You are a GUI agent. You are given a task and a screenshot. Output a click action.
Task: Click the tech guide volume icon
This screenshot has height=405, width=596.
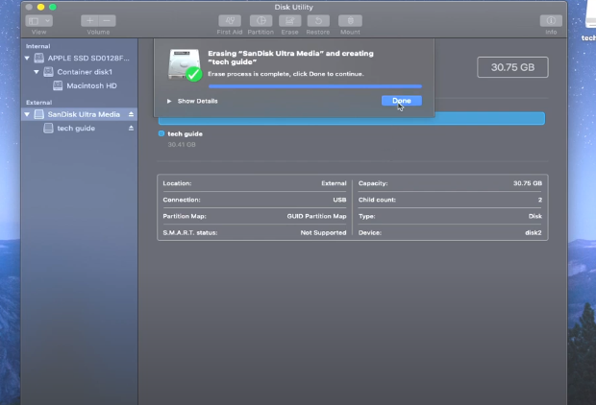pos(48,129)
